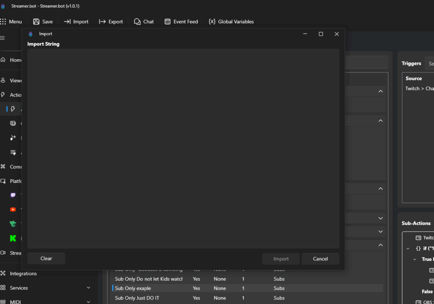Select the Trovo platform icon
Image resolution: width=434 pixels, height=304 pixels.
[x=13, y=224]
